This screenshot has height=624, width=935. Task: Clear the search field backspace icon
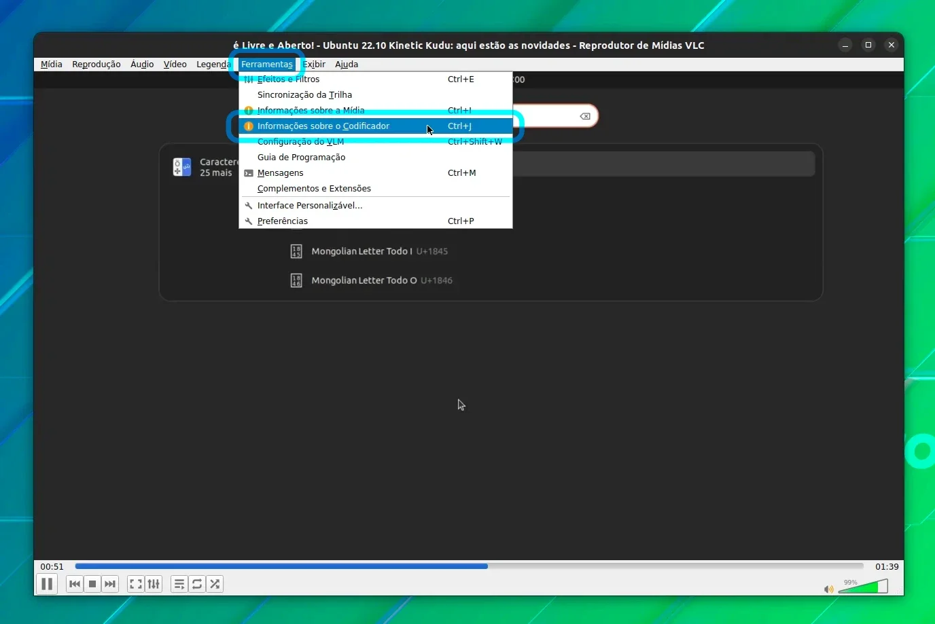point(584,116)
